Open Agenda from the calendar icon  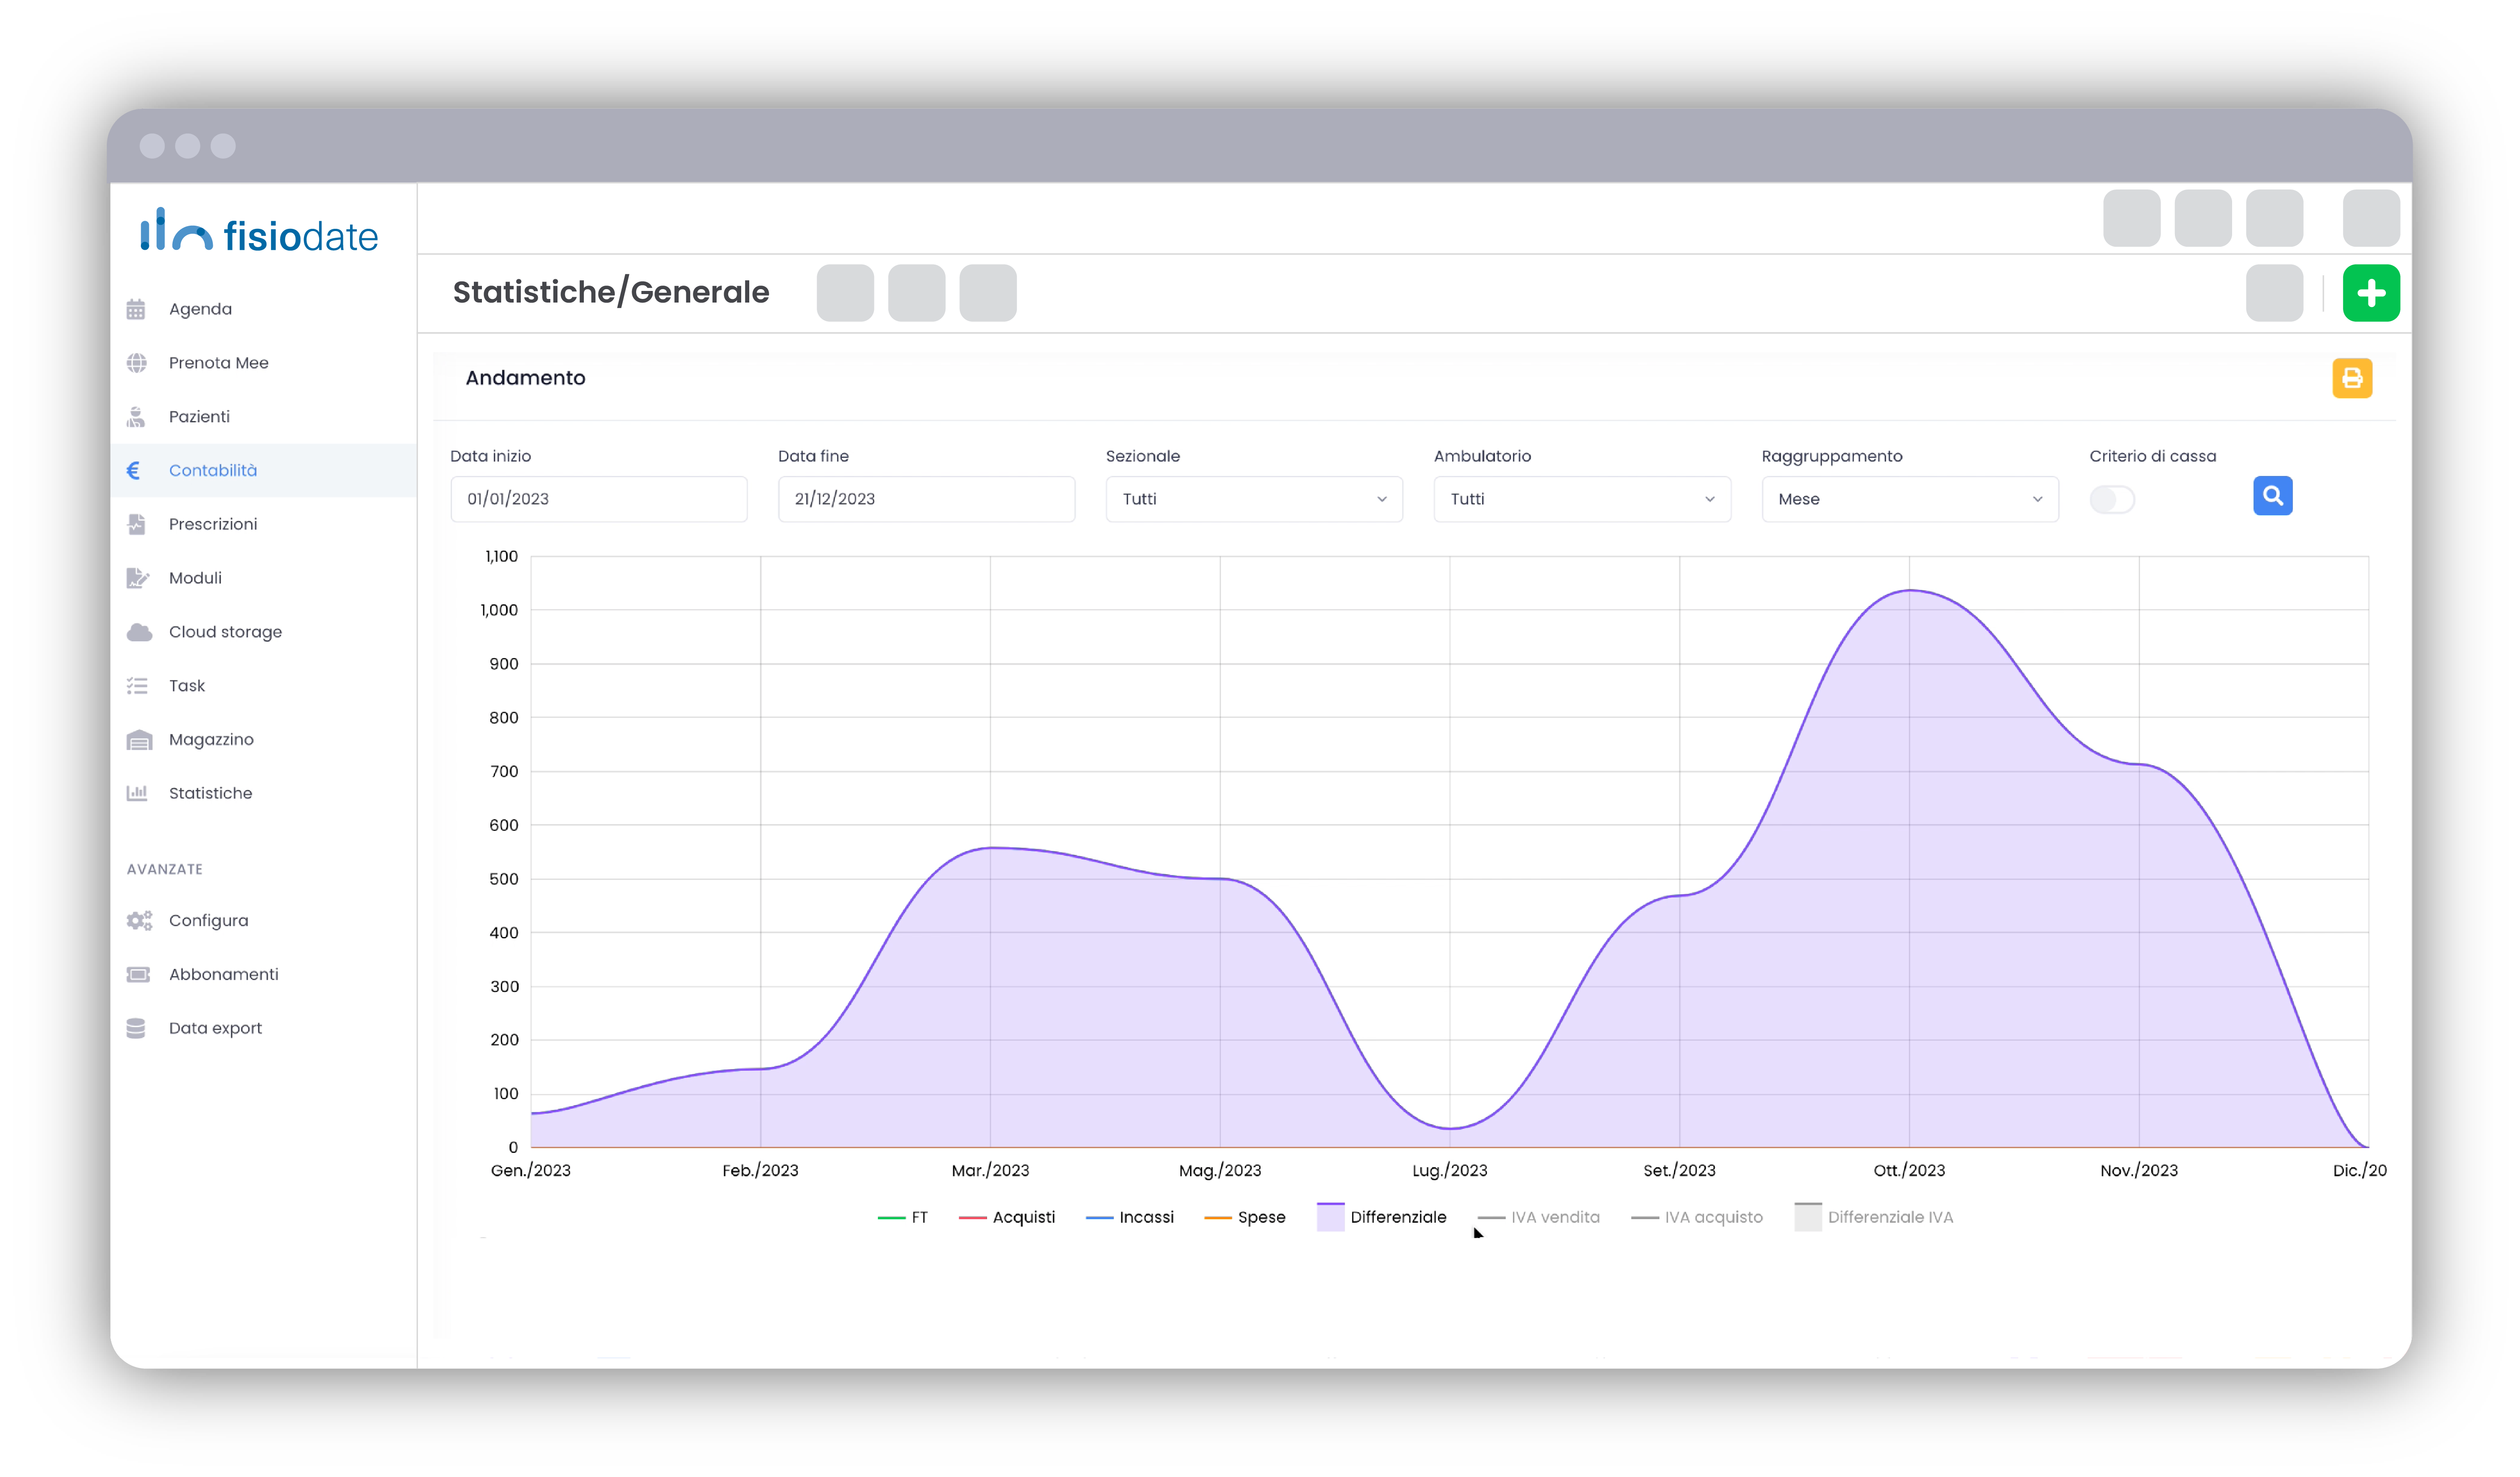click(x=136, y=309)
